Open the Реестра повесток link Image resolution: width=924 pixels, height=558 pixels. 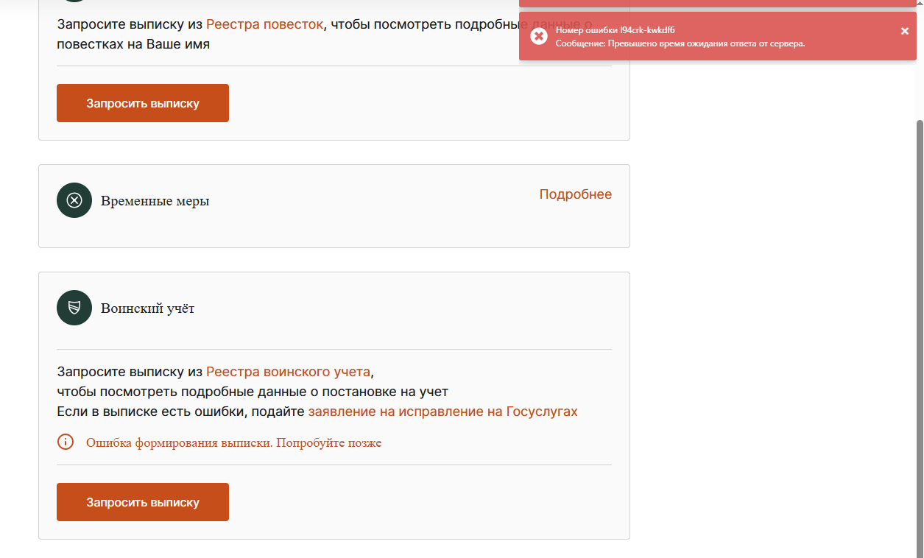[x=264, y=24]
